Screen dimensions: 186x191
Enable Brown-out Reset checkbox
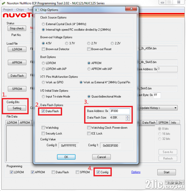pyautogui.click(x=89, y=49)
